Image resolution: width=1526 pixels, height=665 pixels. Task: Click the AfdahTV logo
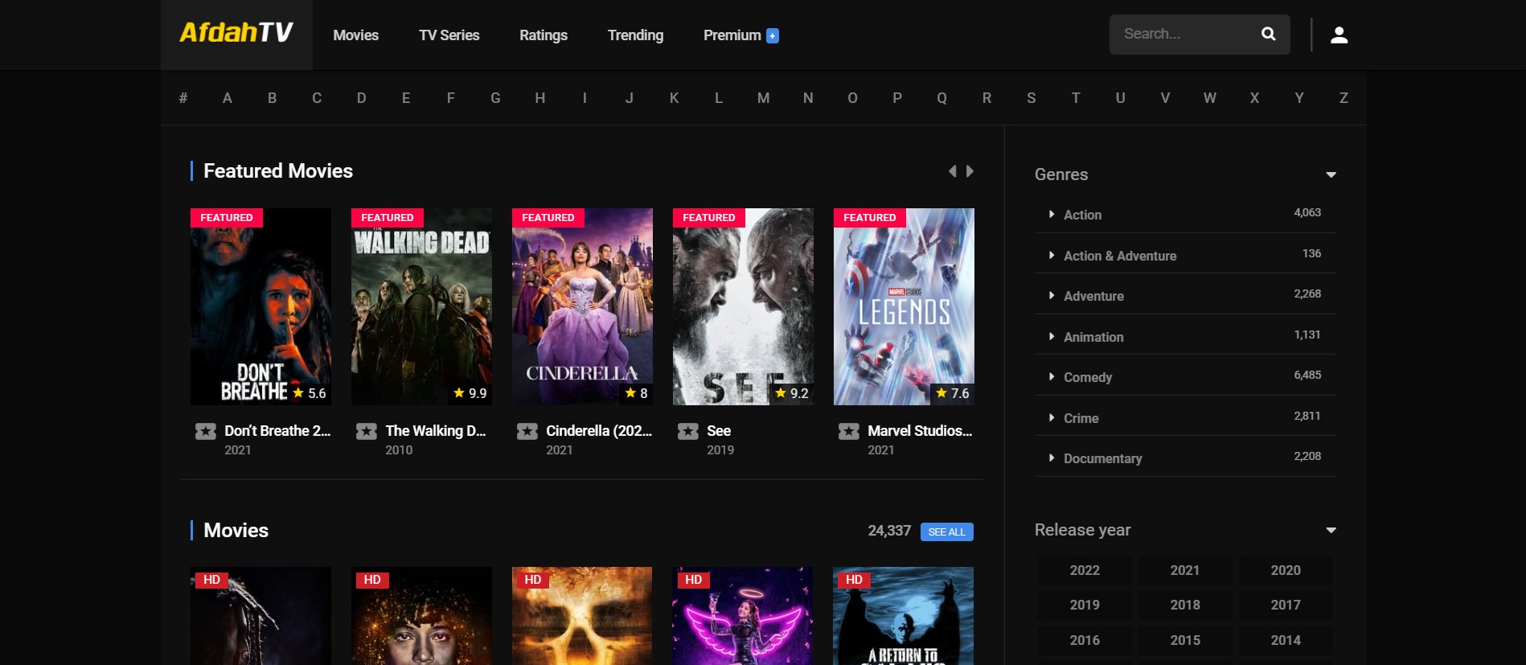coord(236,33)
